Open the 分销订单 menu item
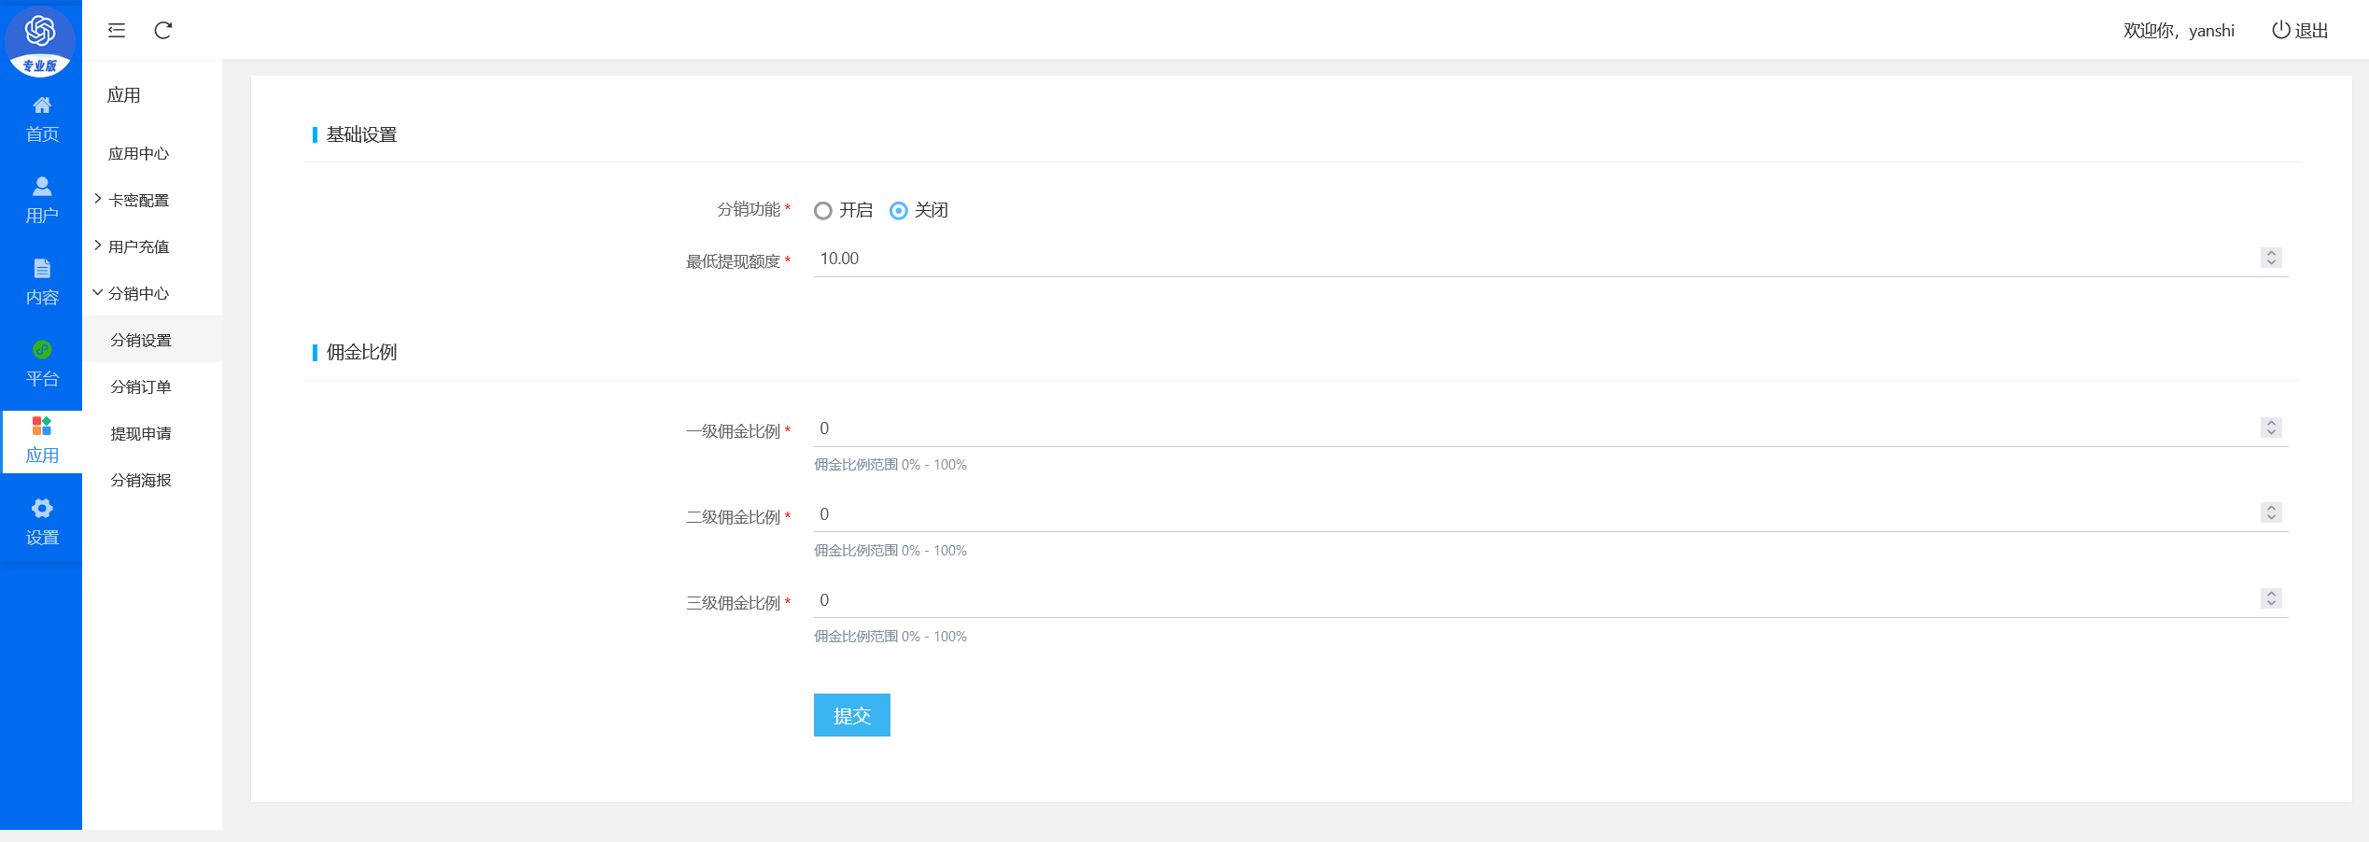2369x842 pixels. 141,387
